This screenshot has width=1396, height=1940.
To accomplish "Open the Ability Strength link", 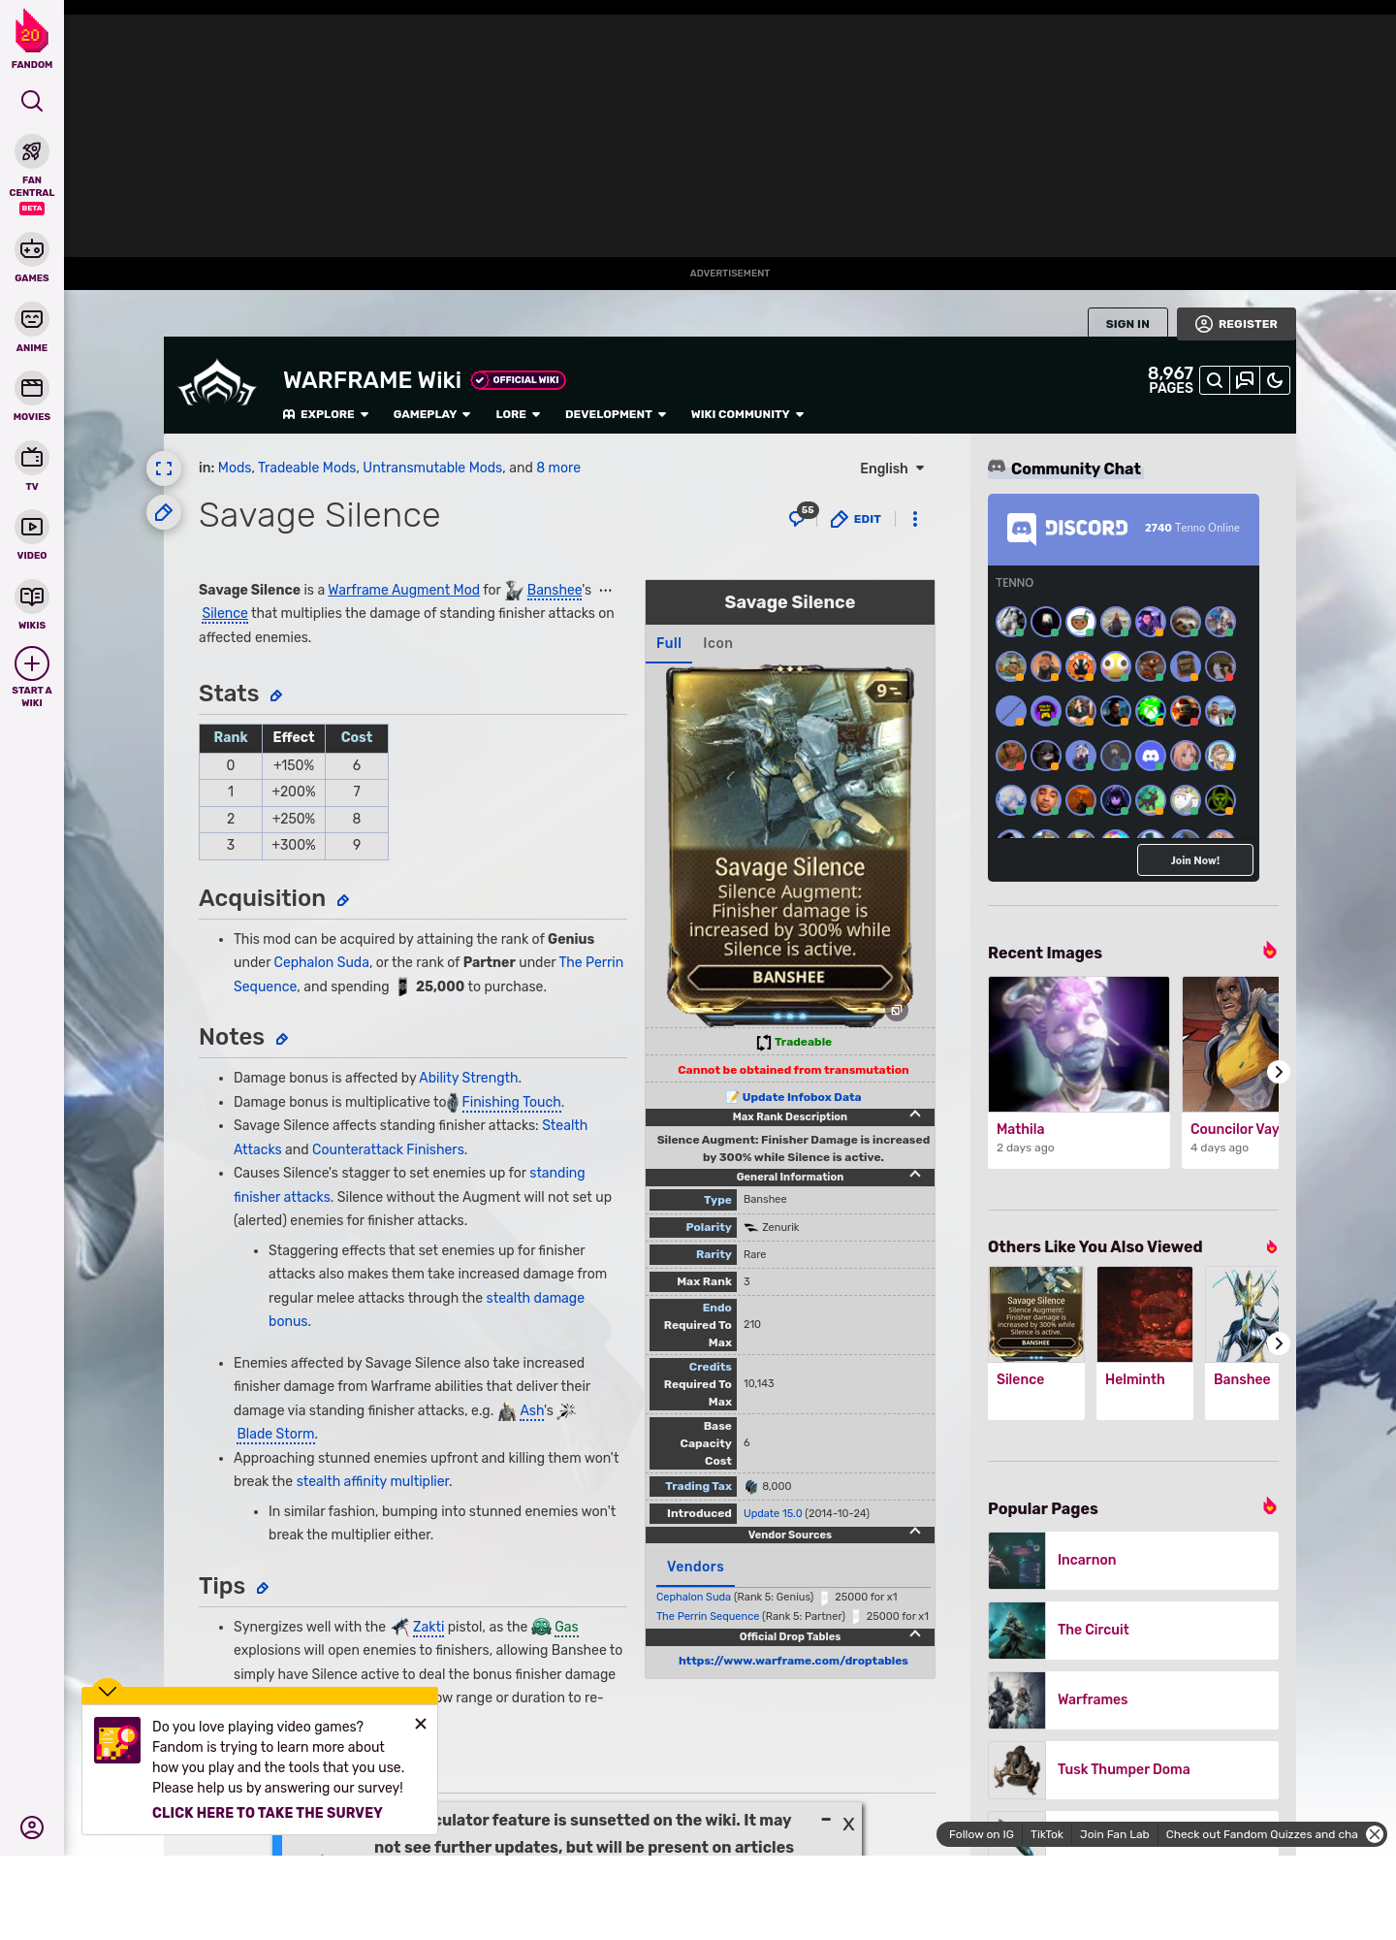I will pyautogui.click(x=468, y=1078).
